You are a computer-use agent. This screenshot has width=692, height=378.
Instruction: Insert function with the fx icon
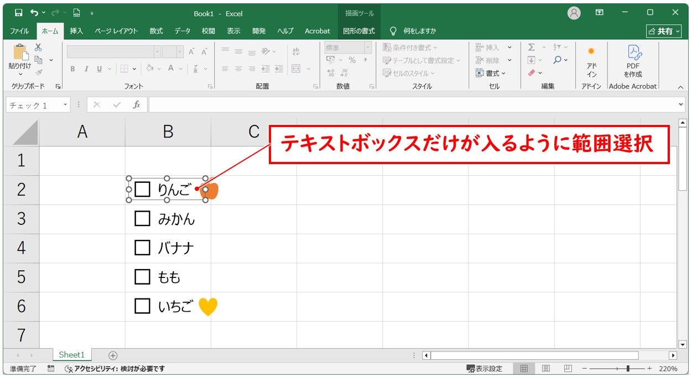pyautogui.click(x=136, y=104)
